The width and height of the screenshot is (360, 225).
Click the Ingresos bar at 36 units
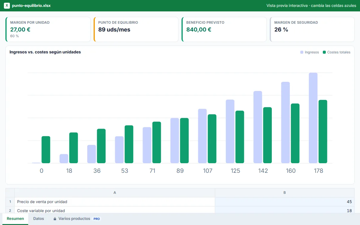tap(91, 154)
